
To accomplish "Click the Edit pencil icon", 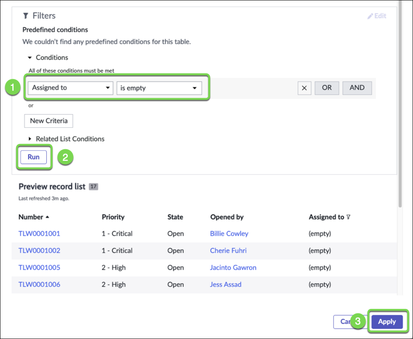I will pos(370,16).
